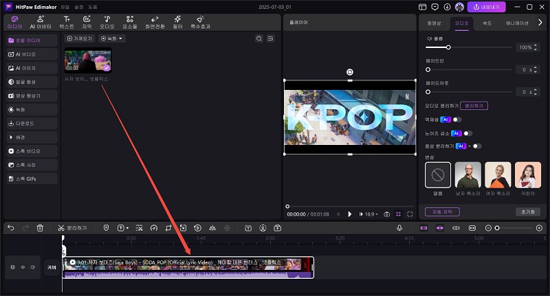Switch to the 애니메이션 animation tab

click(517, 23)
